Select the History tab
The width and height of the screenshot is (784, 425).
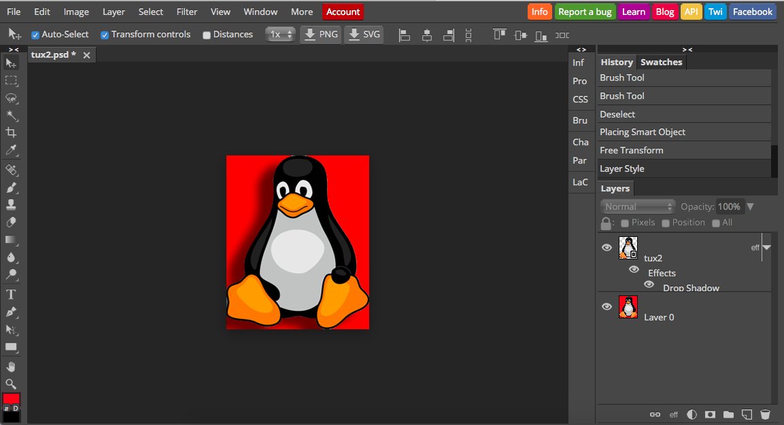617,62
